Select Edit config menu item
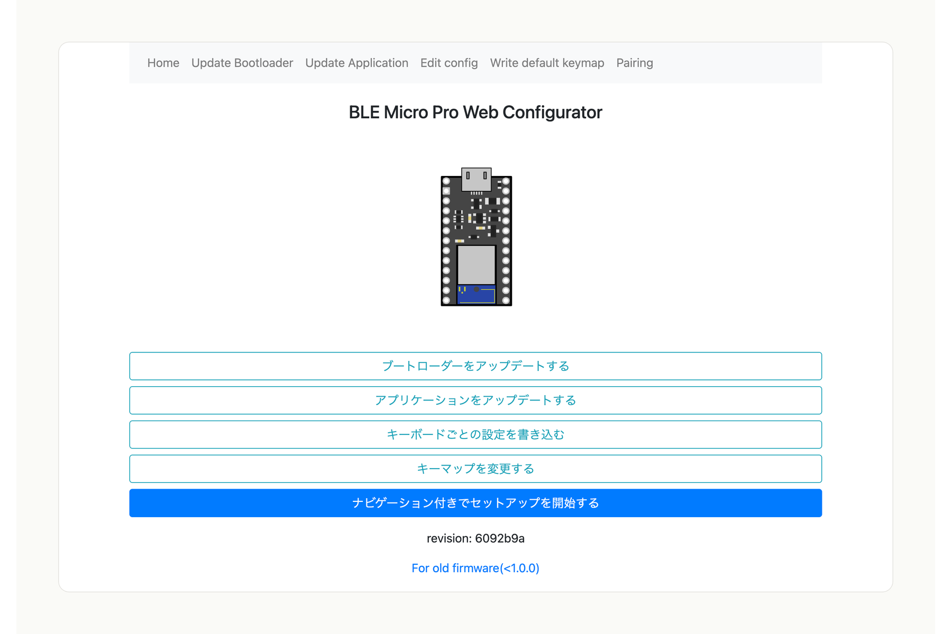This screenshot has height=634, width=952. point(449,63)
